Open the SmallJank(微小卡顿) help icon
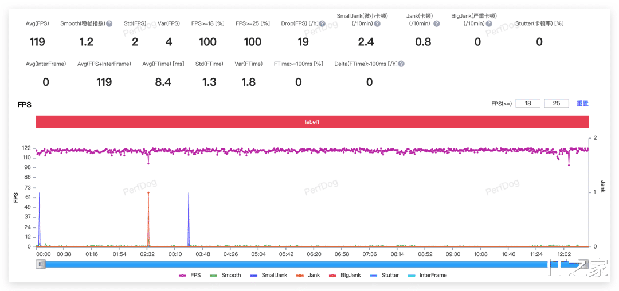 [377, 23]
